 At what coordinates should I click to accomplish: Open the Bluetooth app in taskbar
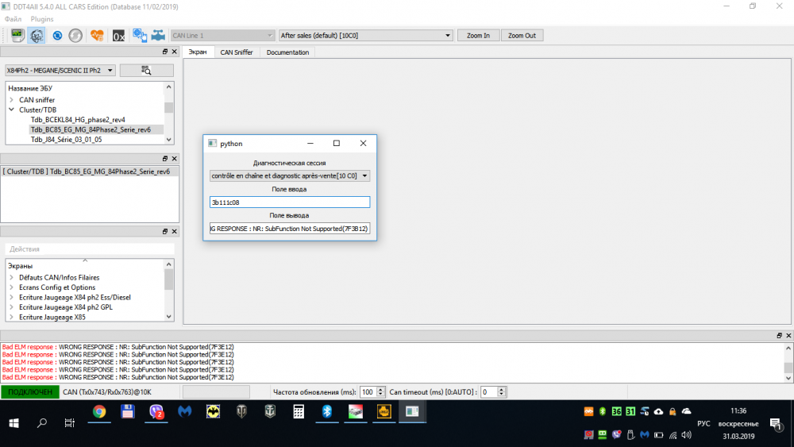pyautogui.click(x=327, y=411)
